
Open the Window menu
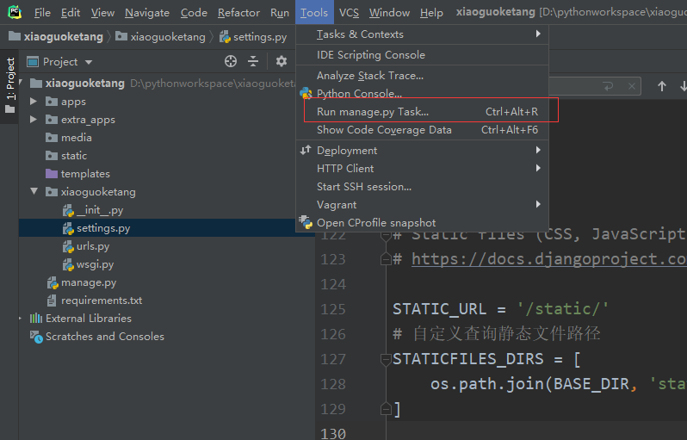[x=389, y=13]
